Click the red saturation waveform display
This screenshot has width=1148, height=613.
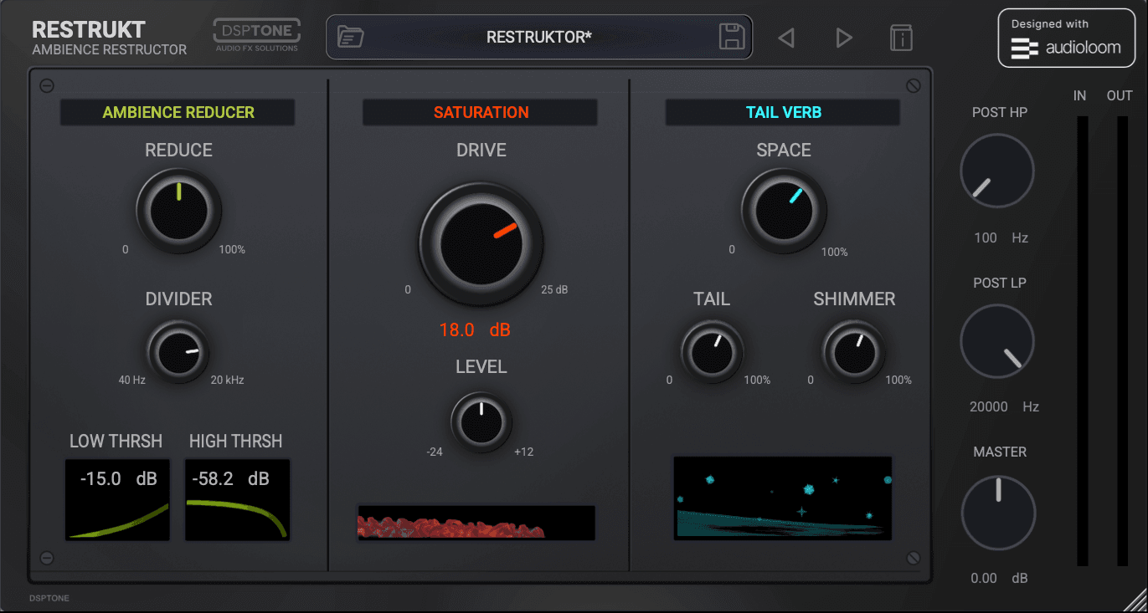pos(476,522)
